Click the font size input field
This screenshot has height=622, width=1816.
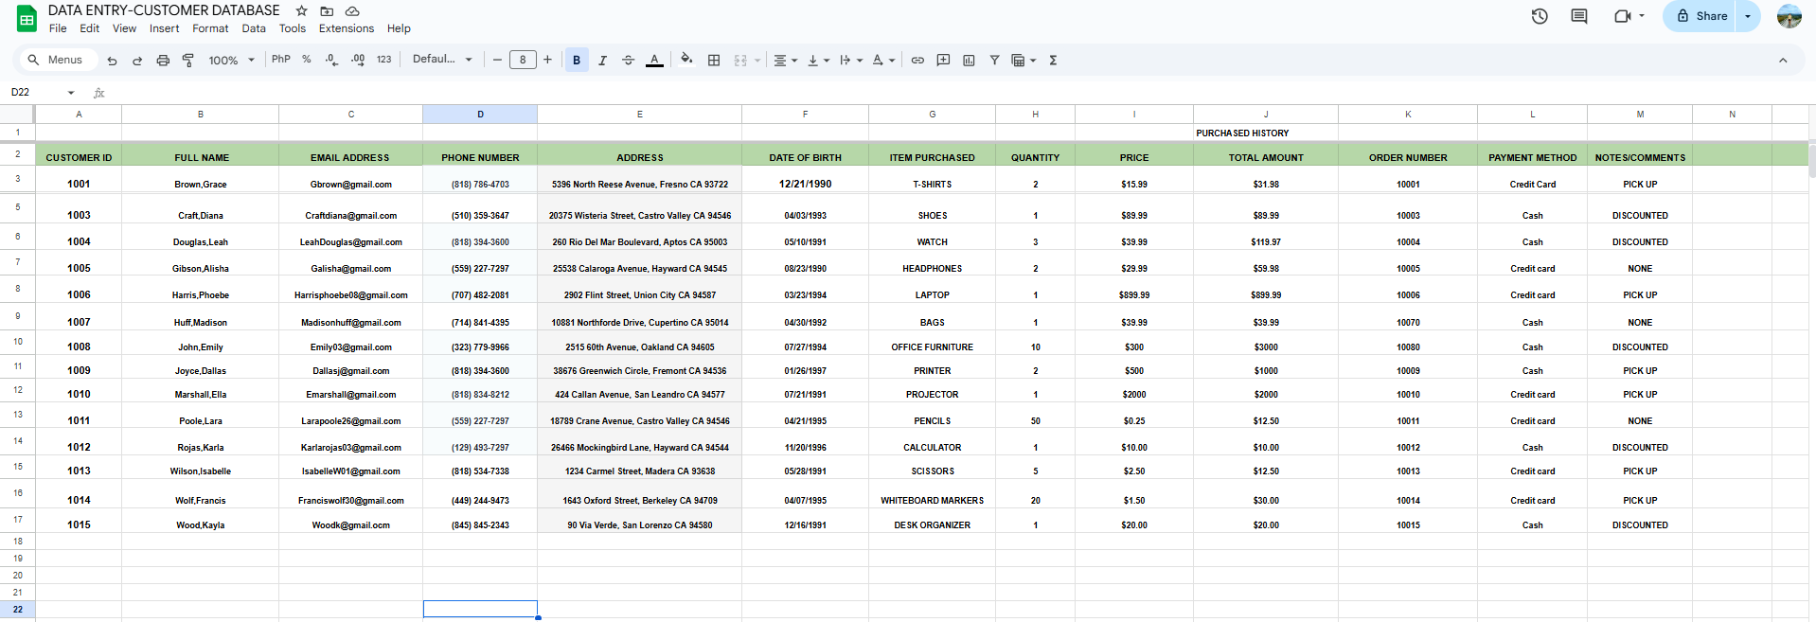[x=523, y=60]
